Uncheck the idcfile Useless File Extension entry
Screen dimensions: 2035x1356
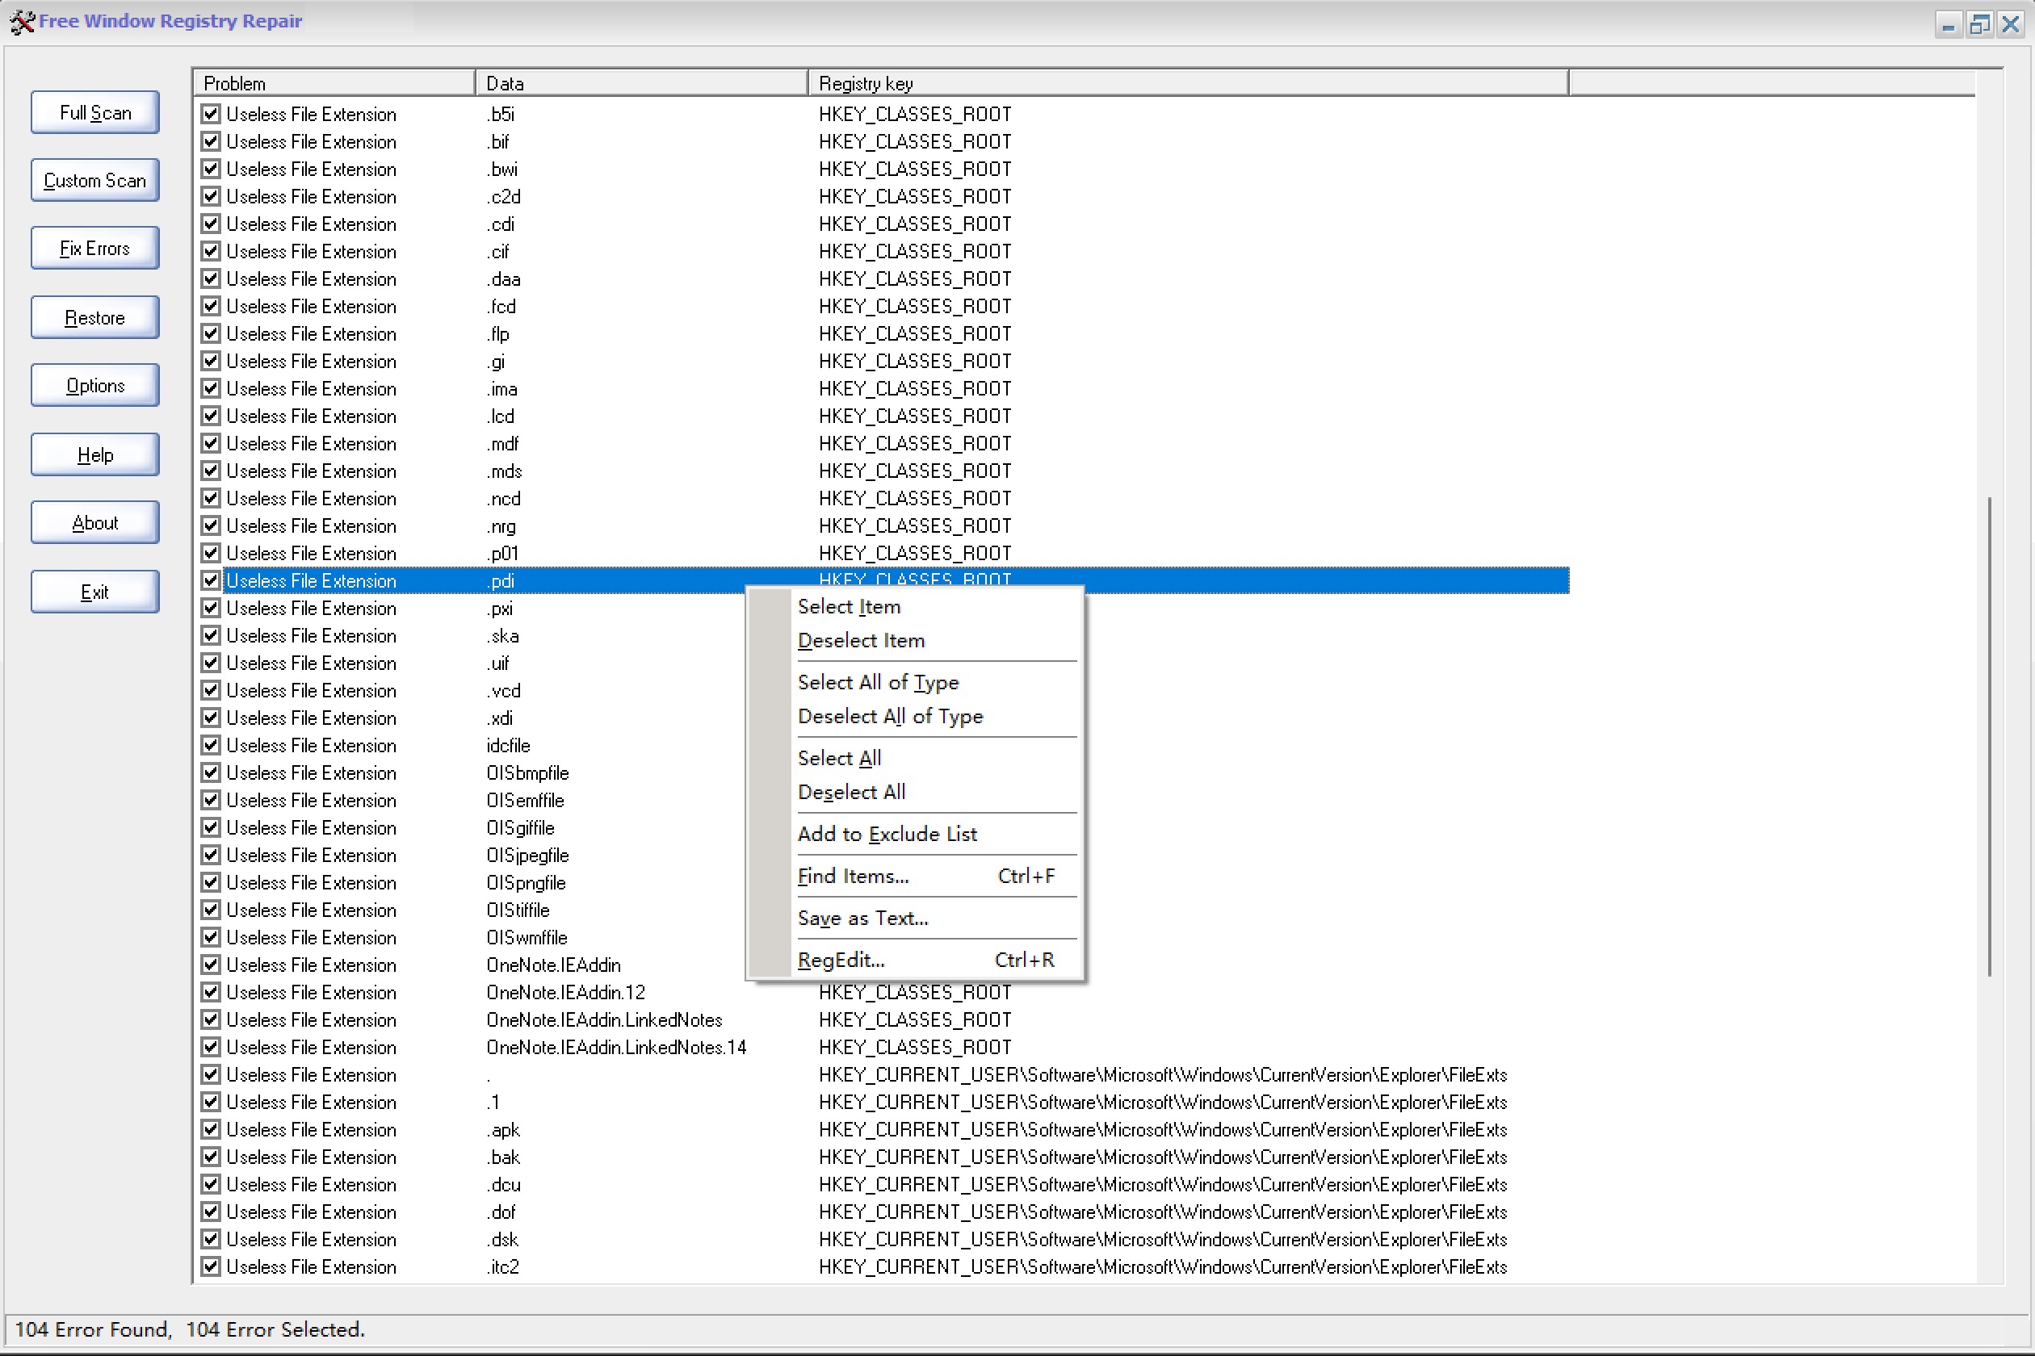click(210, 744)
